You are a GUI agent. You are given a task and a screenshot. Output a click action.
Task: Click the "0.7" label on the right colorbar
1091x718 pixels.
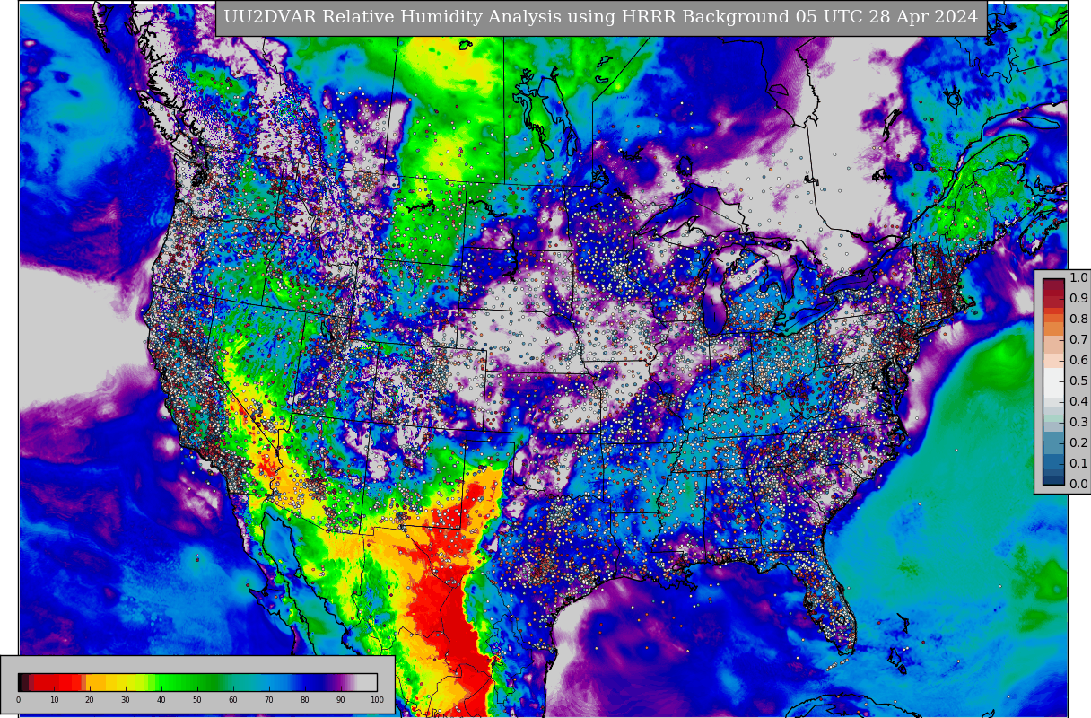click(1078, 340)
